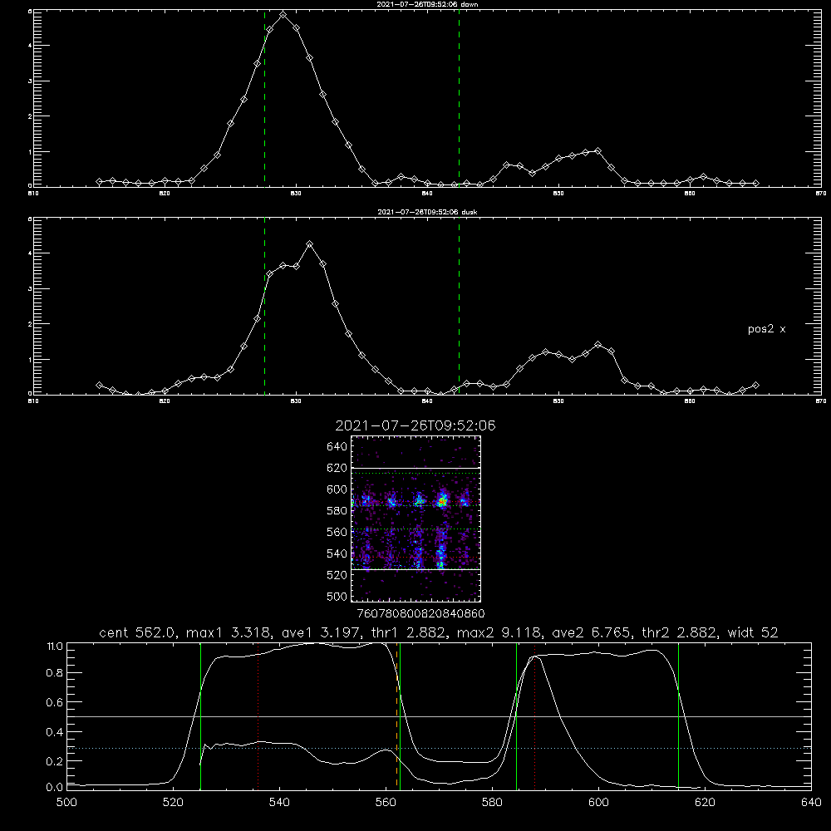Click the 'max2 9.118' value in the stats line
This screenshot has width=831, height=831.
tap(499, 632)
